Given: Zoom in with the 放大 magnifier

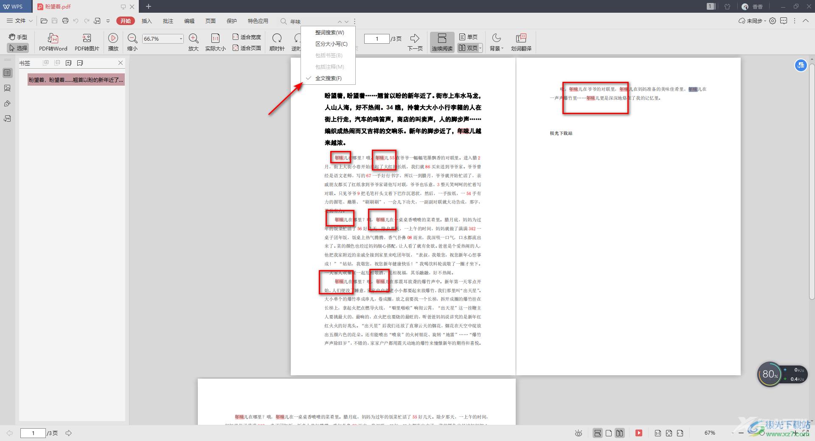Looking at the screenshot, I should 194,42.
